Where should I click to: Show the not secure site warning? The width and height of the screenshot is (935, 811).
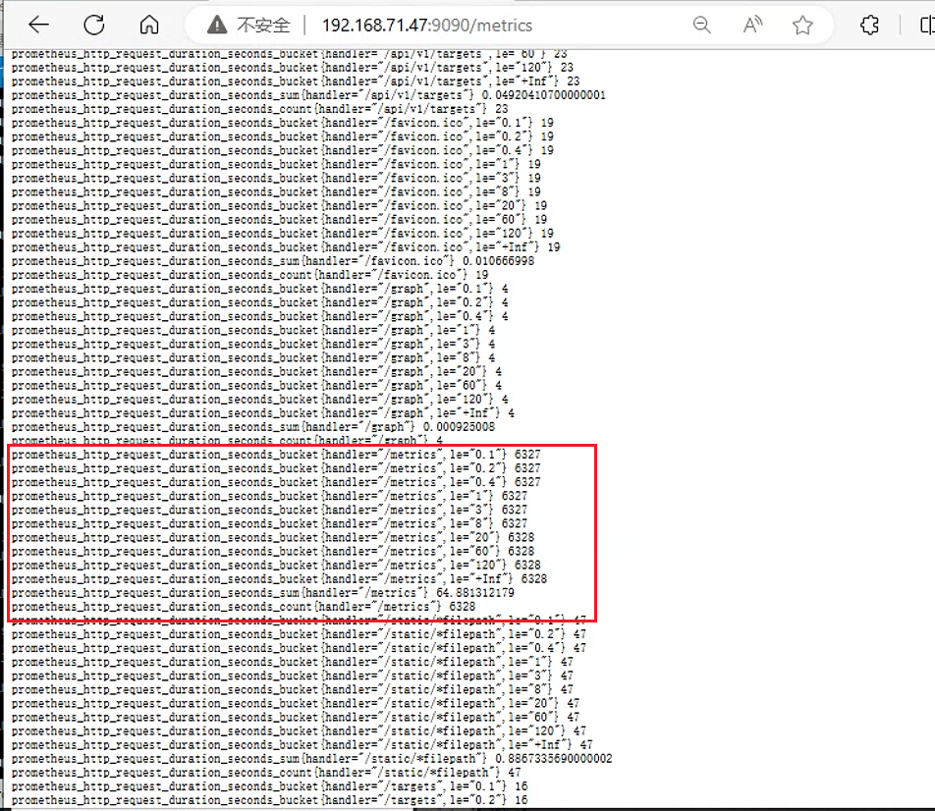pos(248,26)
